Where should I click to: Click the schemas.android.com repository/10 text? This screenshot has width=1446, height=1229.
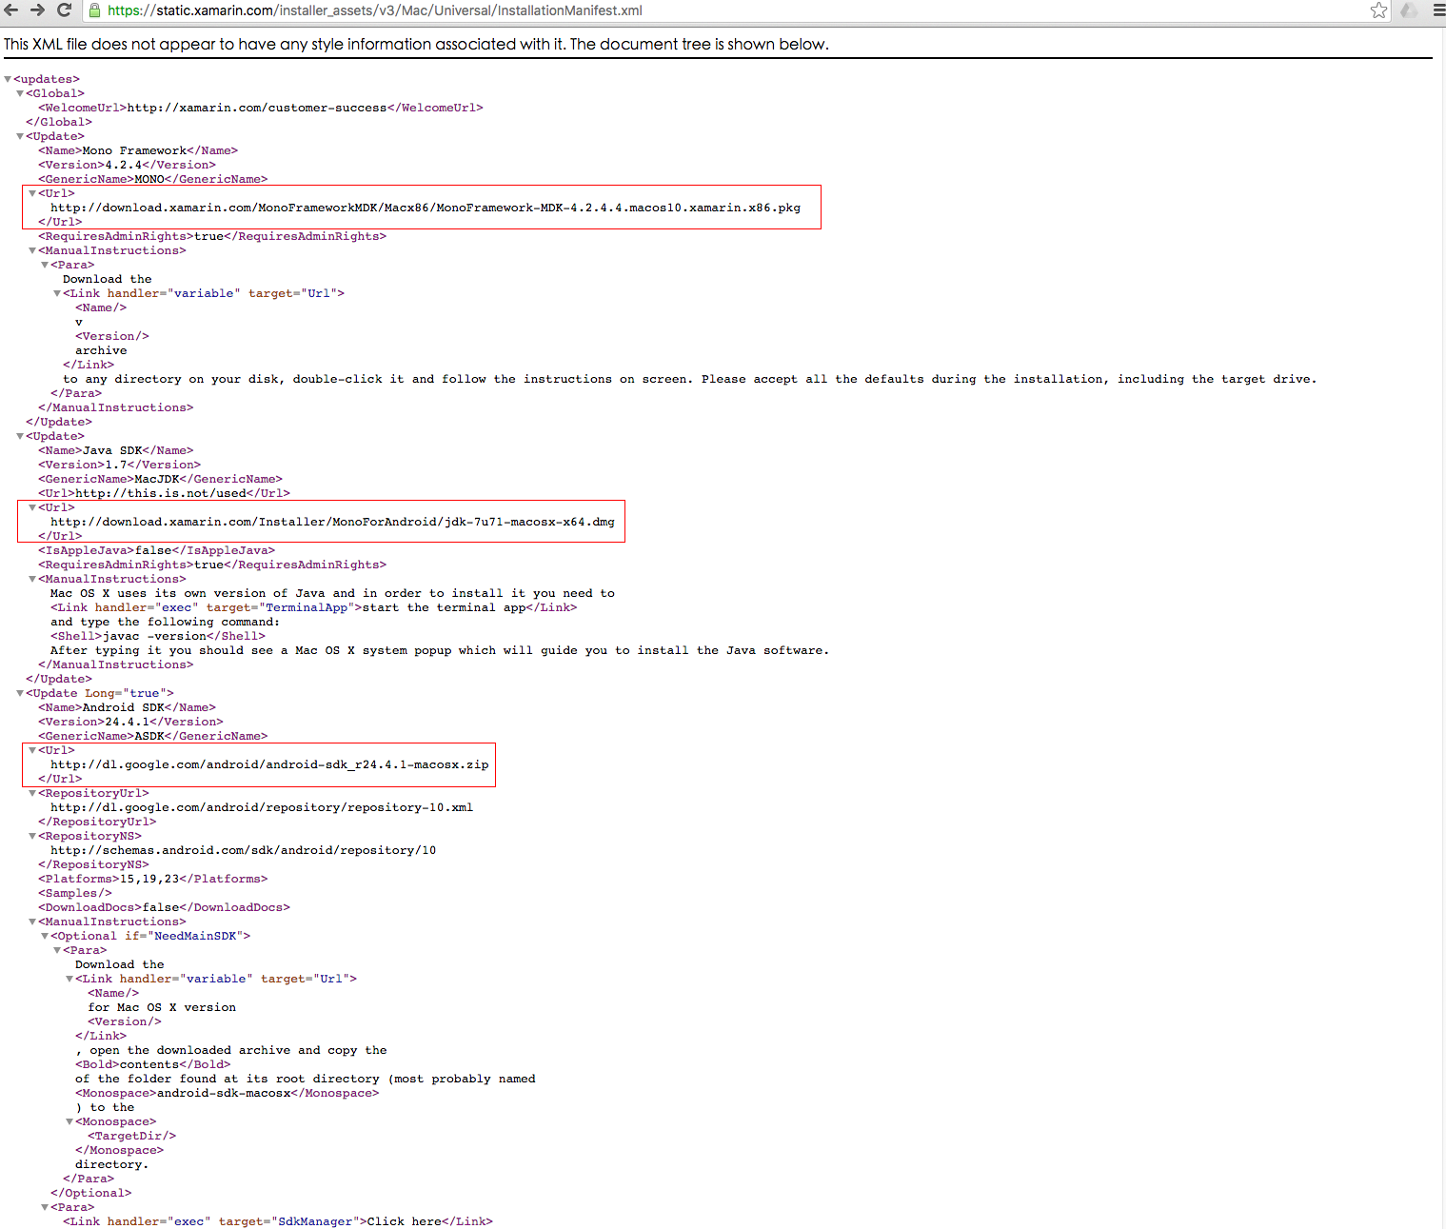(x=243, y=851)
